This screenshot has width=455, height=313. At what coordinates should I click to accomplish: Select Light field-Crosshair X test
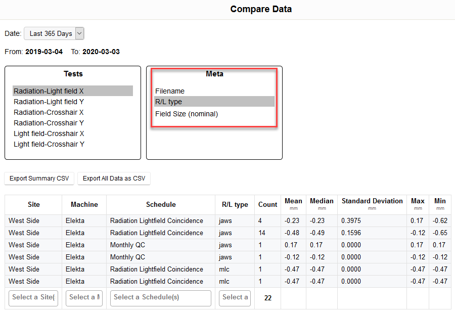(x=49, y=133)
